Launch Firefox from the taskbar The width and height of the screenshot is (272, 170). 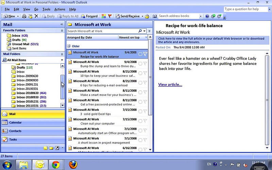(73, 164)
